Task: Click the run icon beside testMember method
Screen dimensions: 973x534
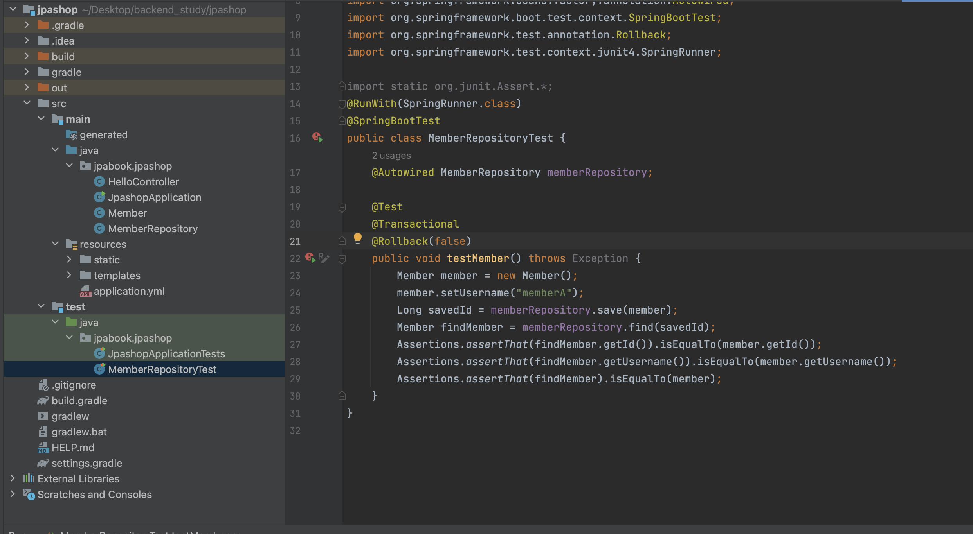Action: coord(310,258)
